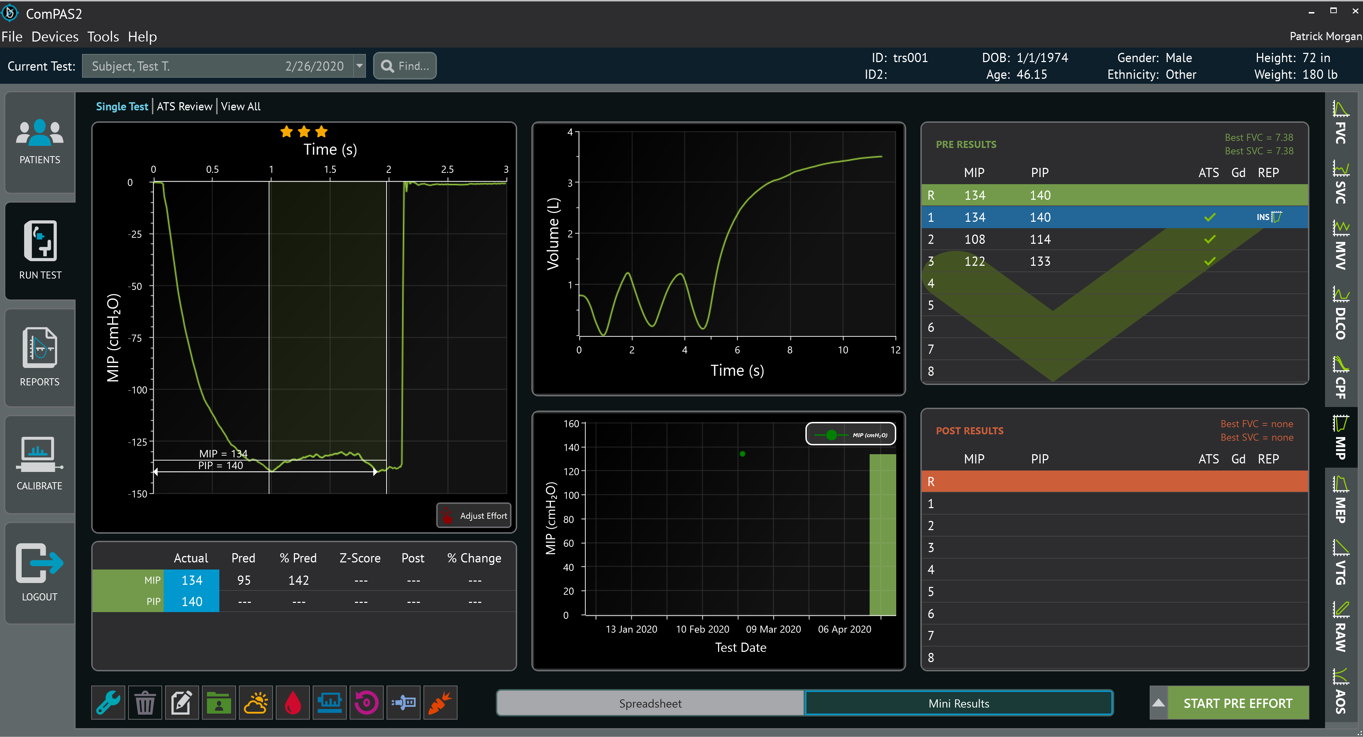Open the wrench settings tool

[x=109, y=703]
